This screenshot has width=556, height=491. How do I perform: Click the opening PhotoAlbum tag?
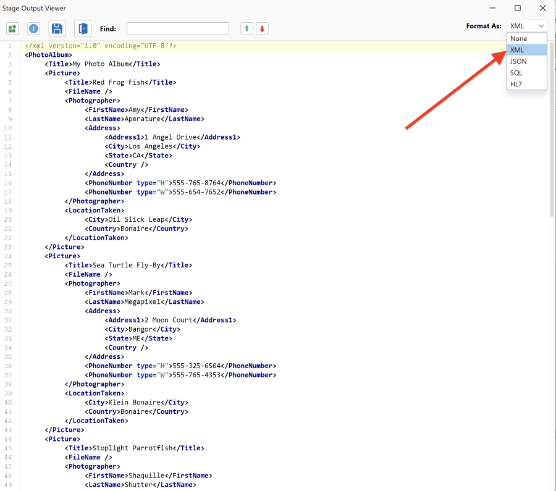[49, 55]
